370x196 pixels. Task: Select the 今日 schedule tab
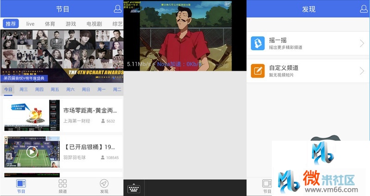tap(8, 89)
